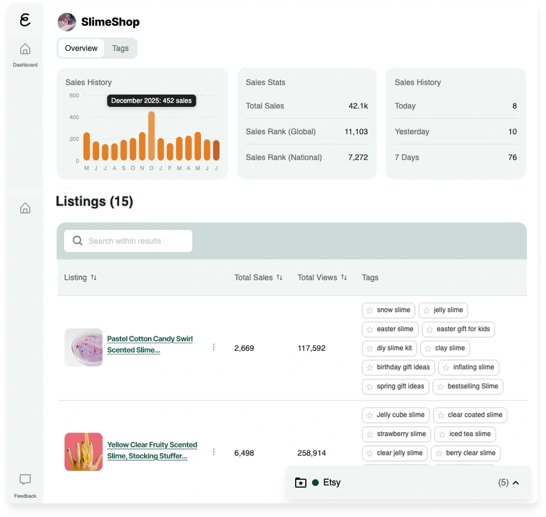
Task: Click the Etsy green status dot
Action: 315,482
